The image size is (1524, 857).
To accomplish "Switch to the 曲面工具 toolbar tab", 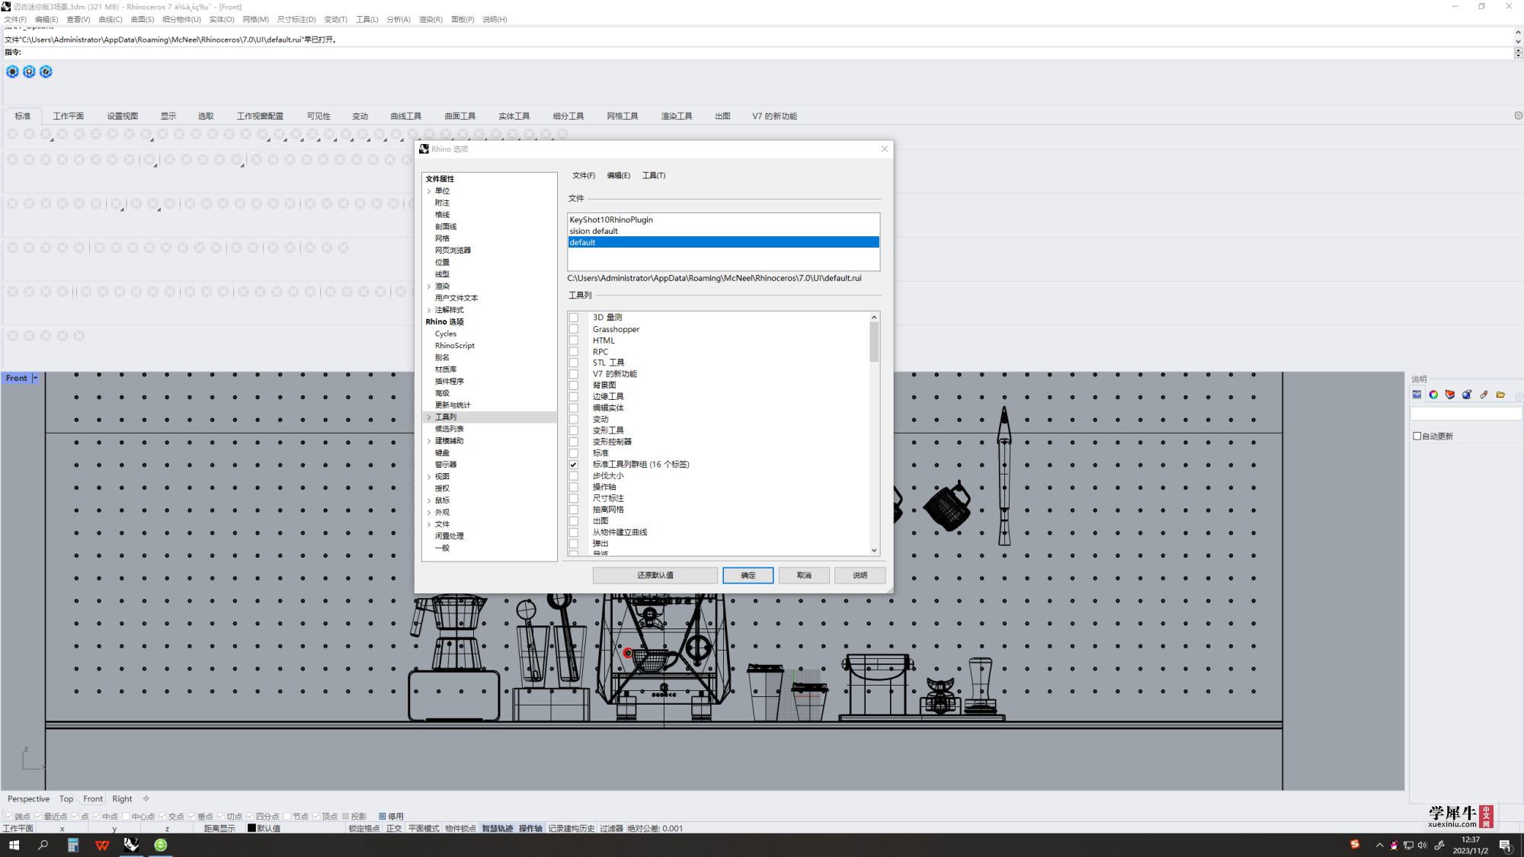I will coord(460,116).
